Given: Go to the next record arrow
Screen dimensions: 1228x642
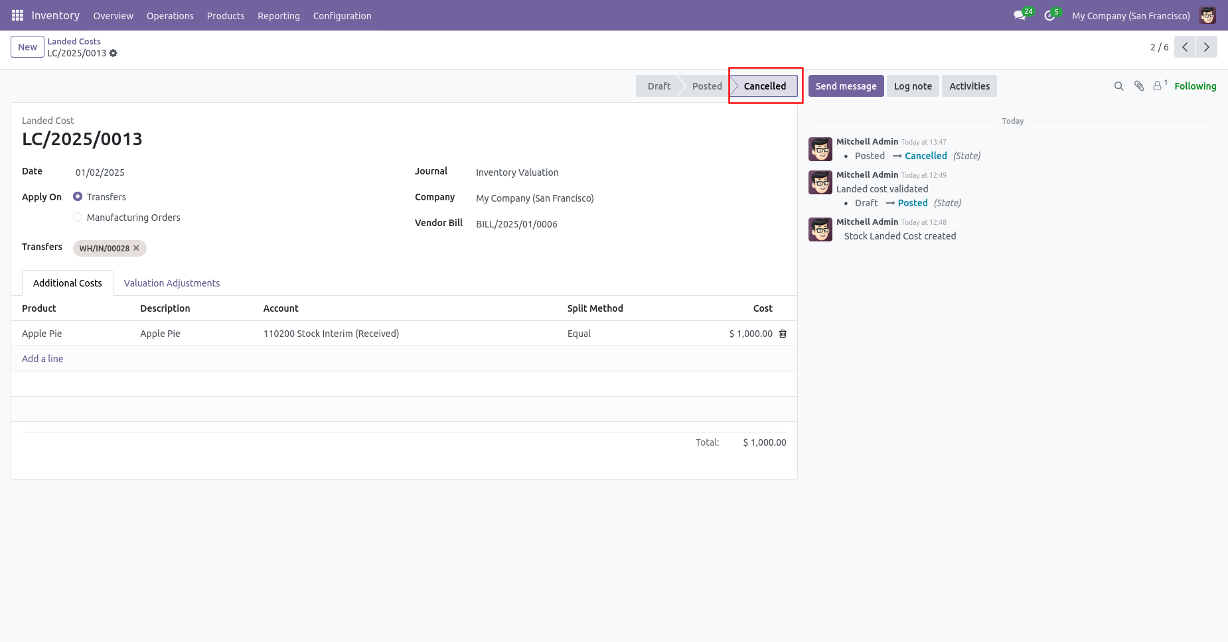Looking at the screenshot, I should (1207, 47).
